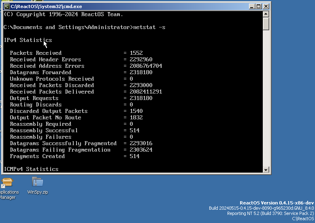315x223 pixels.
Task: Click 'Output Requests' label
Action: tap(34, 98)
